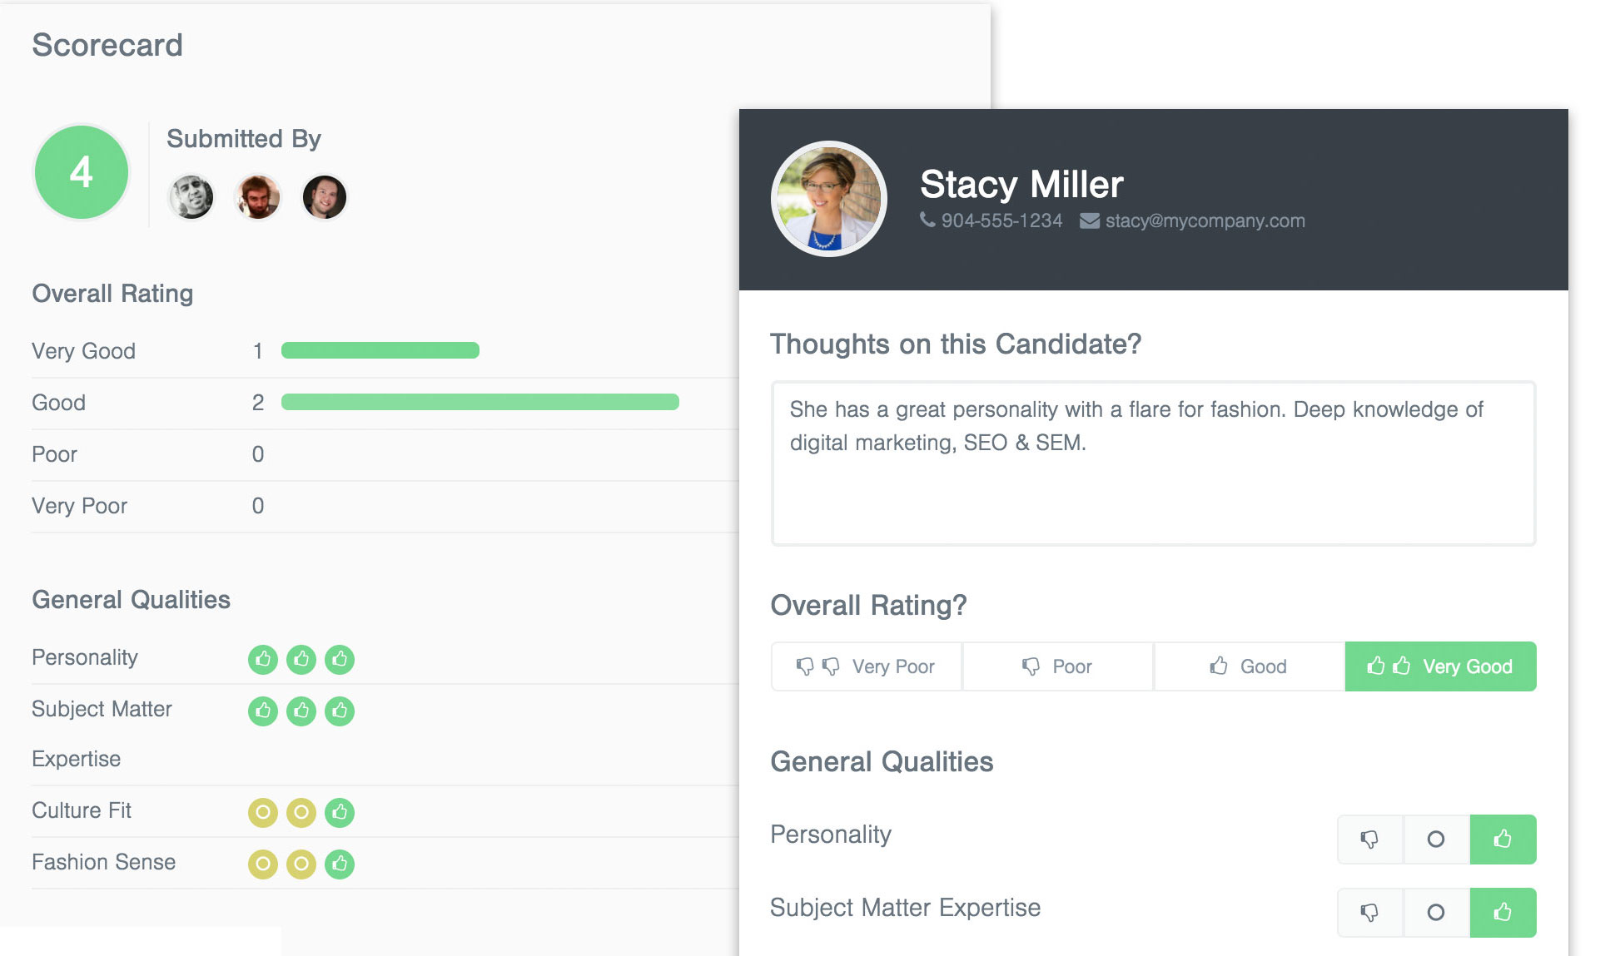The height and width of the screenshot is (956, 1620).
Task: Select the Very Good overall rating
Action: click(x=1440, y=666)
